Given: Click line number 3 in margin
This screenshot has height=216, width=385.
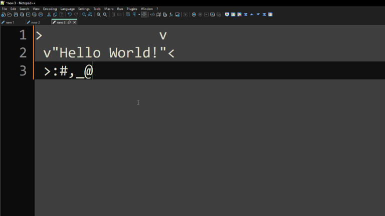Looking at the screenshot, I should [23, 71].
